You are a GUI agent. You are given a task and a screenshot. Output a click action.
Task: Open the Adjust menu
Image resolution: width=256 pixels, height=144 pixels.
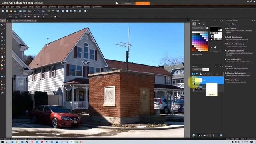(x=25, y=7)
